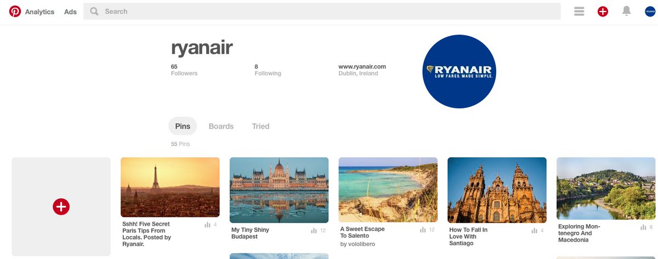The image size is (658, 259).
Task: Switch to the Tried tab
Action: click(260, 126)
